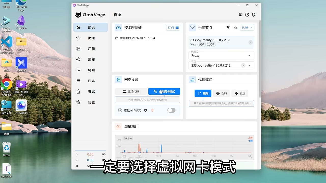Click the Clash Verge cat logo
The height and width of the screenshot is (183, 326).
pos(78,15)
